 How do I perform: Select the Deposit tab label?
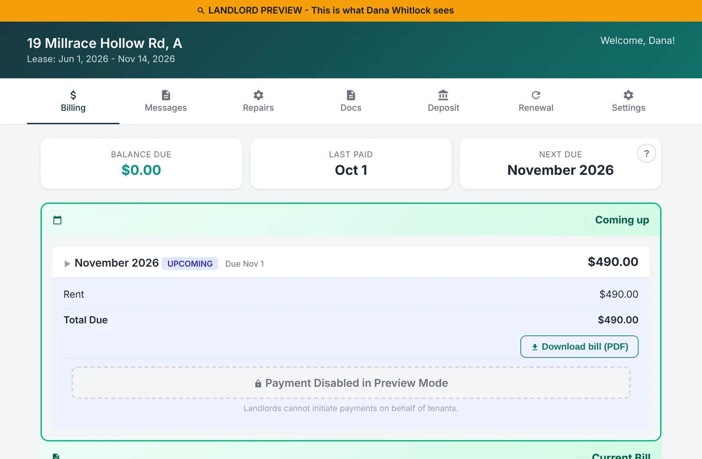pos(444,108)
